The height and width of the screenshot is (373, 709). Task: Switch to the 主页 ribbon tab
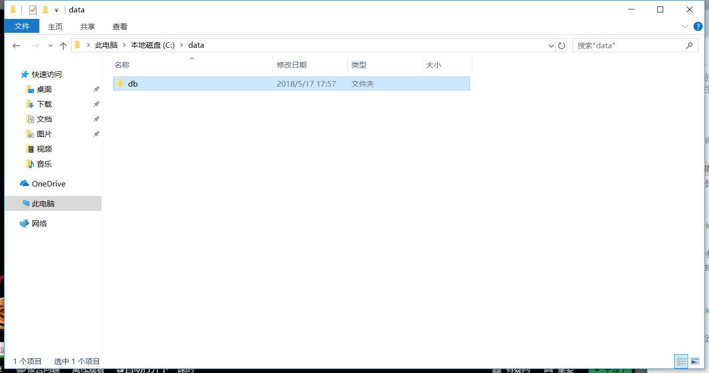click(x=55, y=26)
